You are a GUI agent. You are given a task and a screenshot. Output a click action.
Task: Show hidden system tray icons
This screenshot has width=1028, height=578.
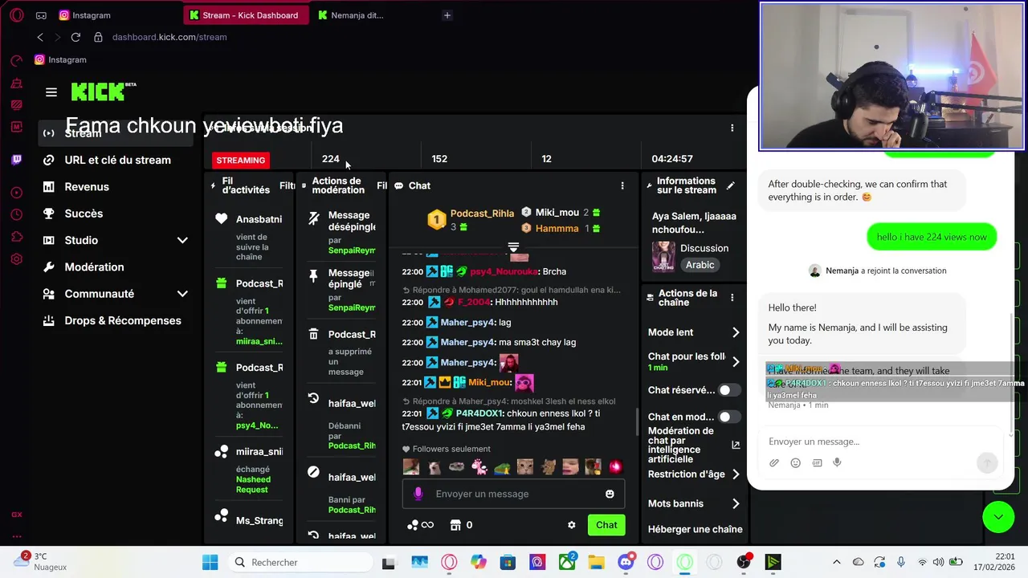coord(836,562)
